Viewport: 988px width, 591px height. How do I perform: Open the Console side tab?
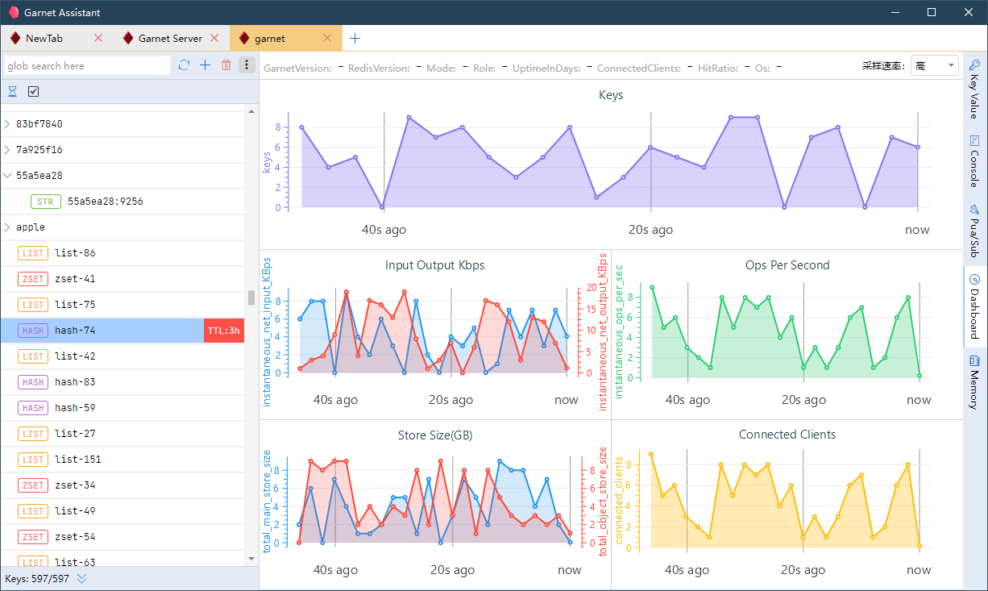tap(974, 161)
